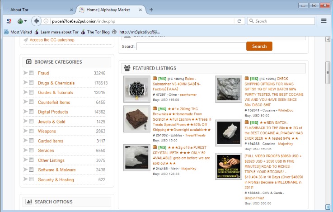Screen dimensions: 333x212
Task: Check the Counterfeit Items checkbox
Action: click(x=31, y=102)
